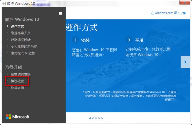The height and width of the screenshot is (125, 192).
Task: Click the step 3 number circle
Action: (129, 40)
